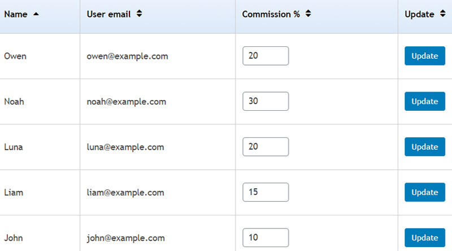The width and height of the screenshot is (452, 251).
Task: Update Liam's commission percentage
Action: coord(425,192)
